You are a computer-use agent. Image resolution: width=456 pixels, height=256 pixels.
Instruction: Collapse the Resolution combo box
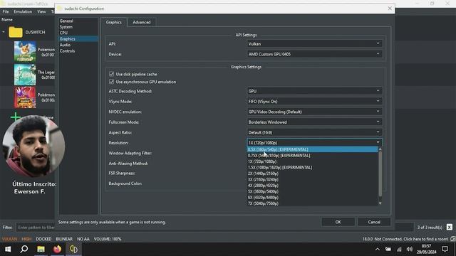(x=314, y=142)
